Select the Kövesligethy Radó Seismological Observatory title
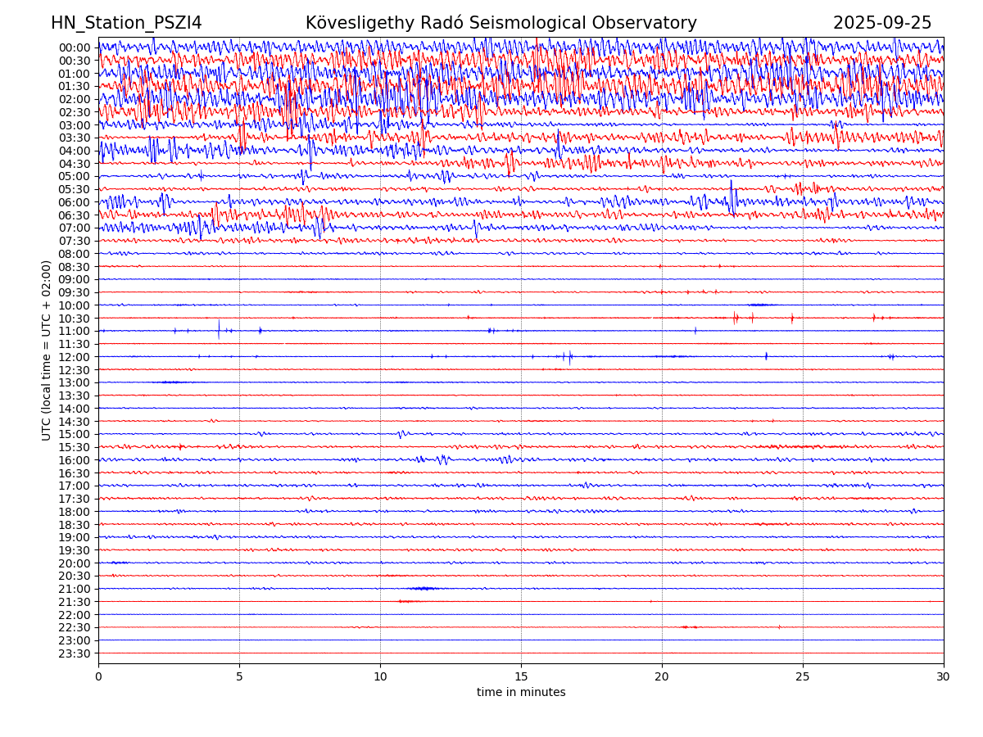The image size is (983, 737). click(501, 23)
